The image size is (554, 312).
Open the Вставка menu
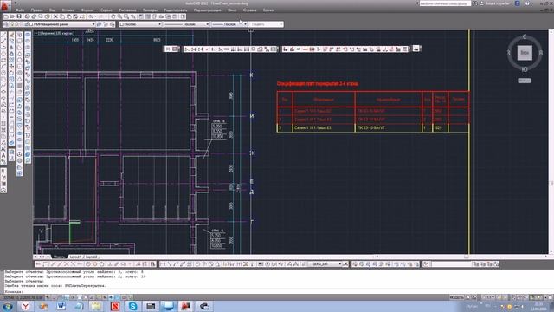click(68, 10)
